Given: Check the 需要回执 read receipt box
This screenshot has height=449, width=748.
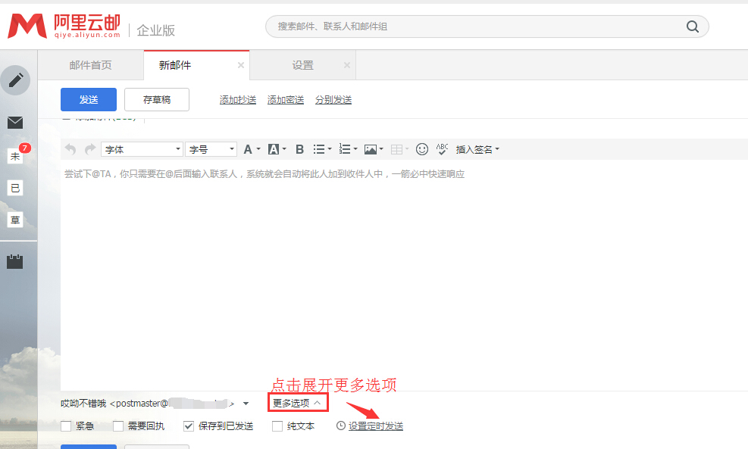Looking at the screenshot, I should (x=118, y=426).
